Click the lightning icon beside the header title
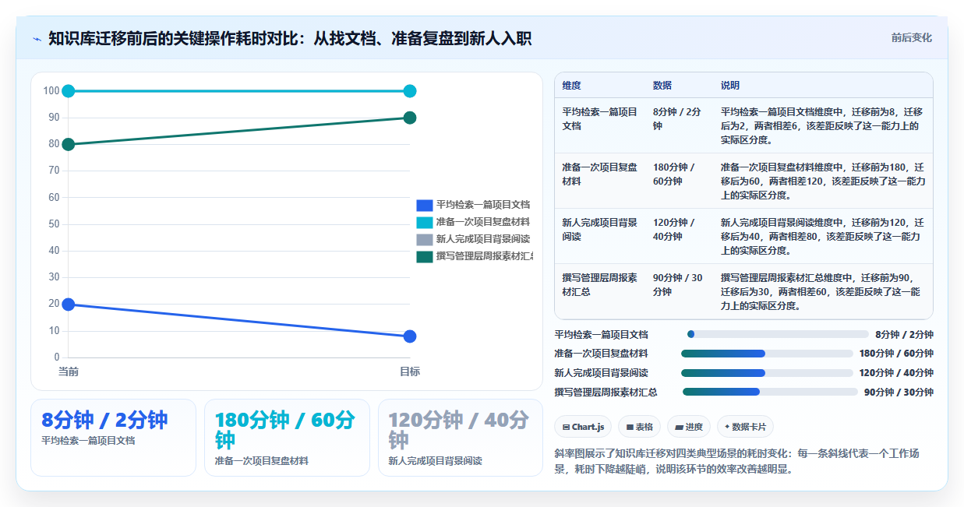The height and width of the screenshot is (507, 964). tap(37, 38)
